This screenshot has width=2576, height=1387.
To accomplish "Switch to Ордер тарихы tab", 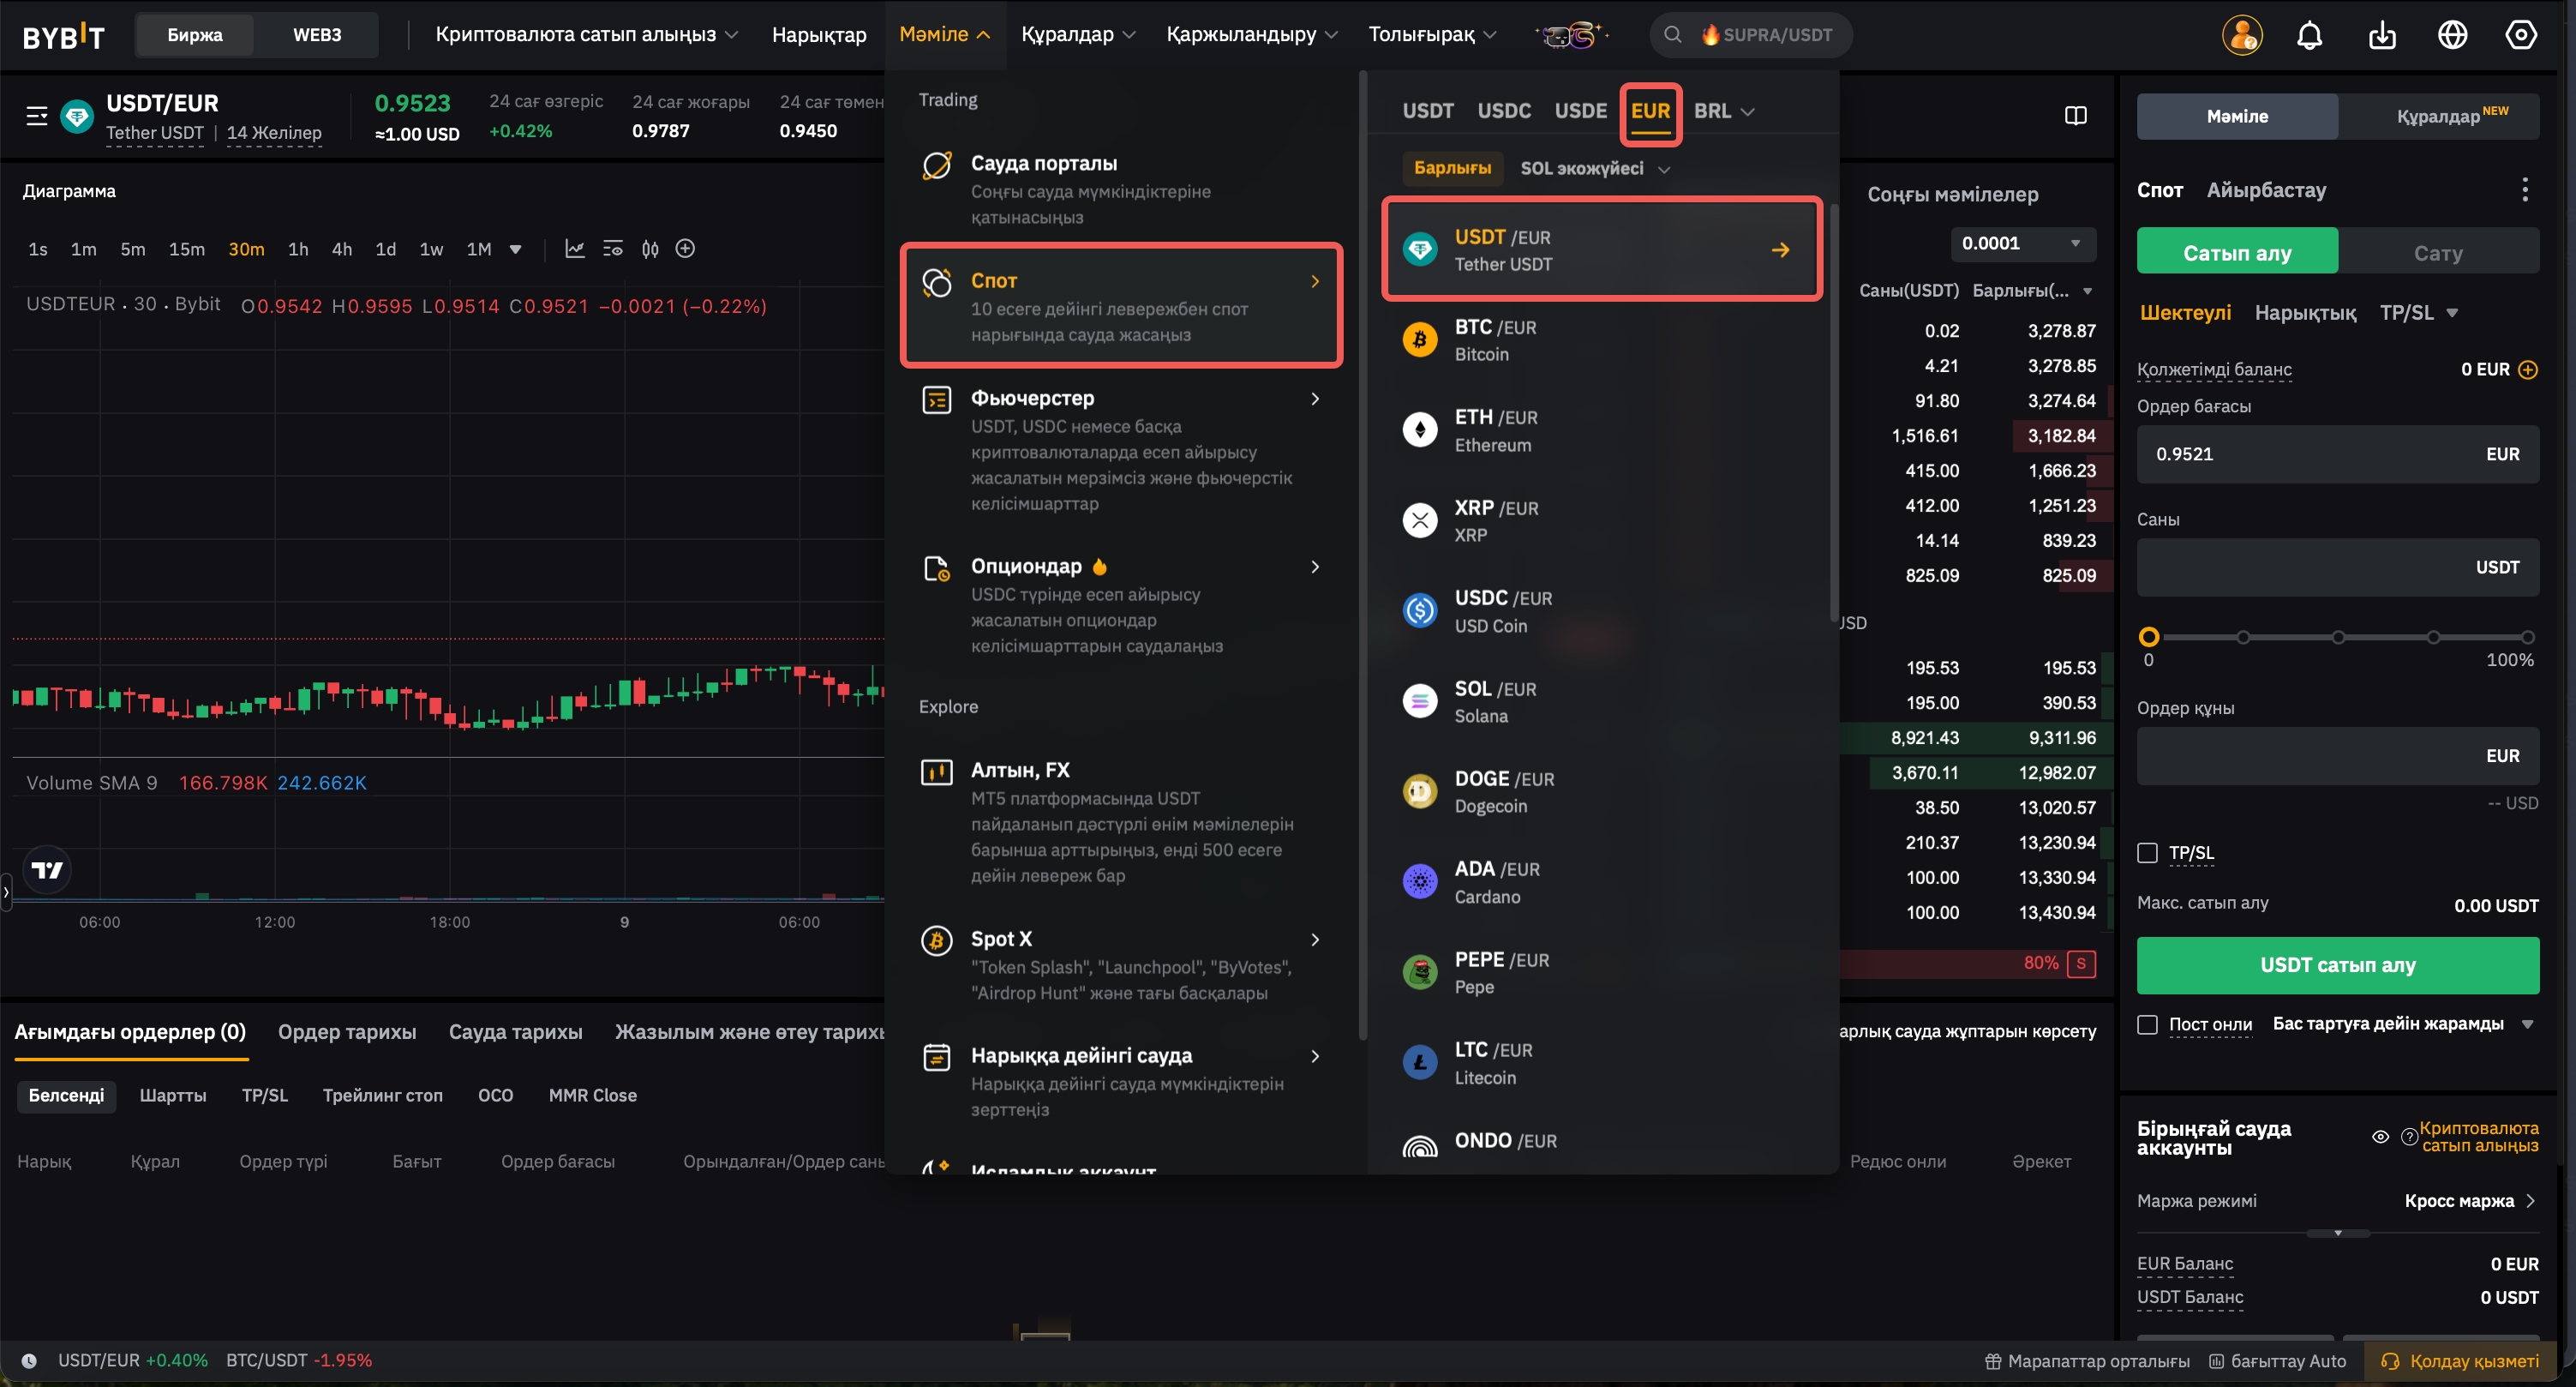I will pos(347,1032).
